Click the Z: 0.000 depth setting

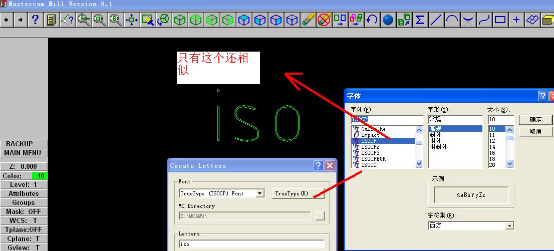(x=24, y=166)
